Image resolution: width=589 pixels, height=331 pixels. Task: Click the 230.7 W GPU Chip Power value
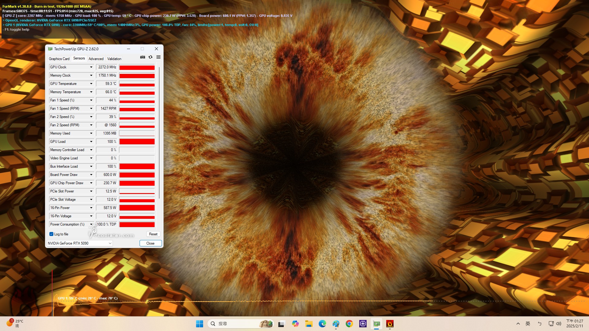click(x=107, y=183)
